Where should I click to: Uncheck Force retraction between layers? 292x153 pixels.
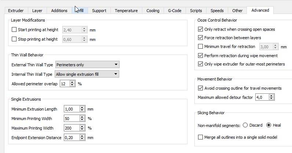(x=200, y=38)
